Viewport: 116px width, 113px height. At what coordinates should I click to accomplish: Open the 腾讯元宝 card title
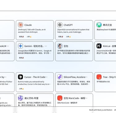click(x=107, y=25)
